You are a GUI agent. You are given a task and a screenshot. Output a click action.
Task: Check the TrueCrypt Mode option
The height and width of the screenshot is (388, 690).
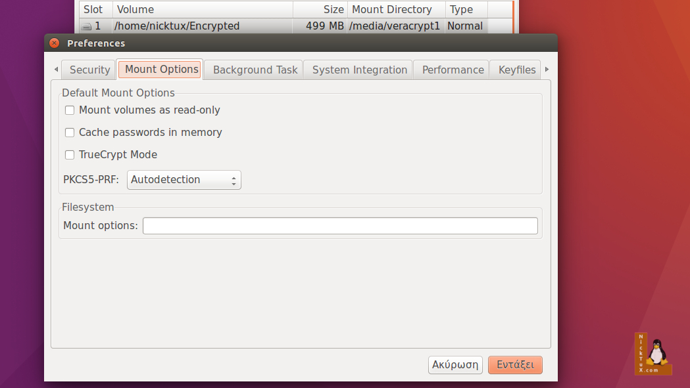(x=70, y=155)
